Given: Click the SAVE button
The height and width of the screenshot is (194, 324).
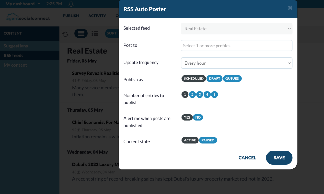Looking at the screenshot, I should (279, 158).
